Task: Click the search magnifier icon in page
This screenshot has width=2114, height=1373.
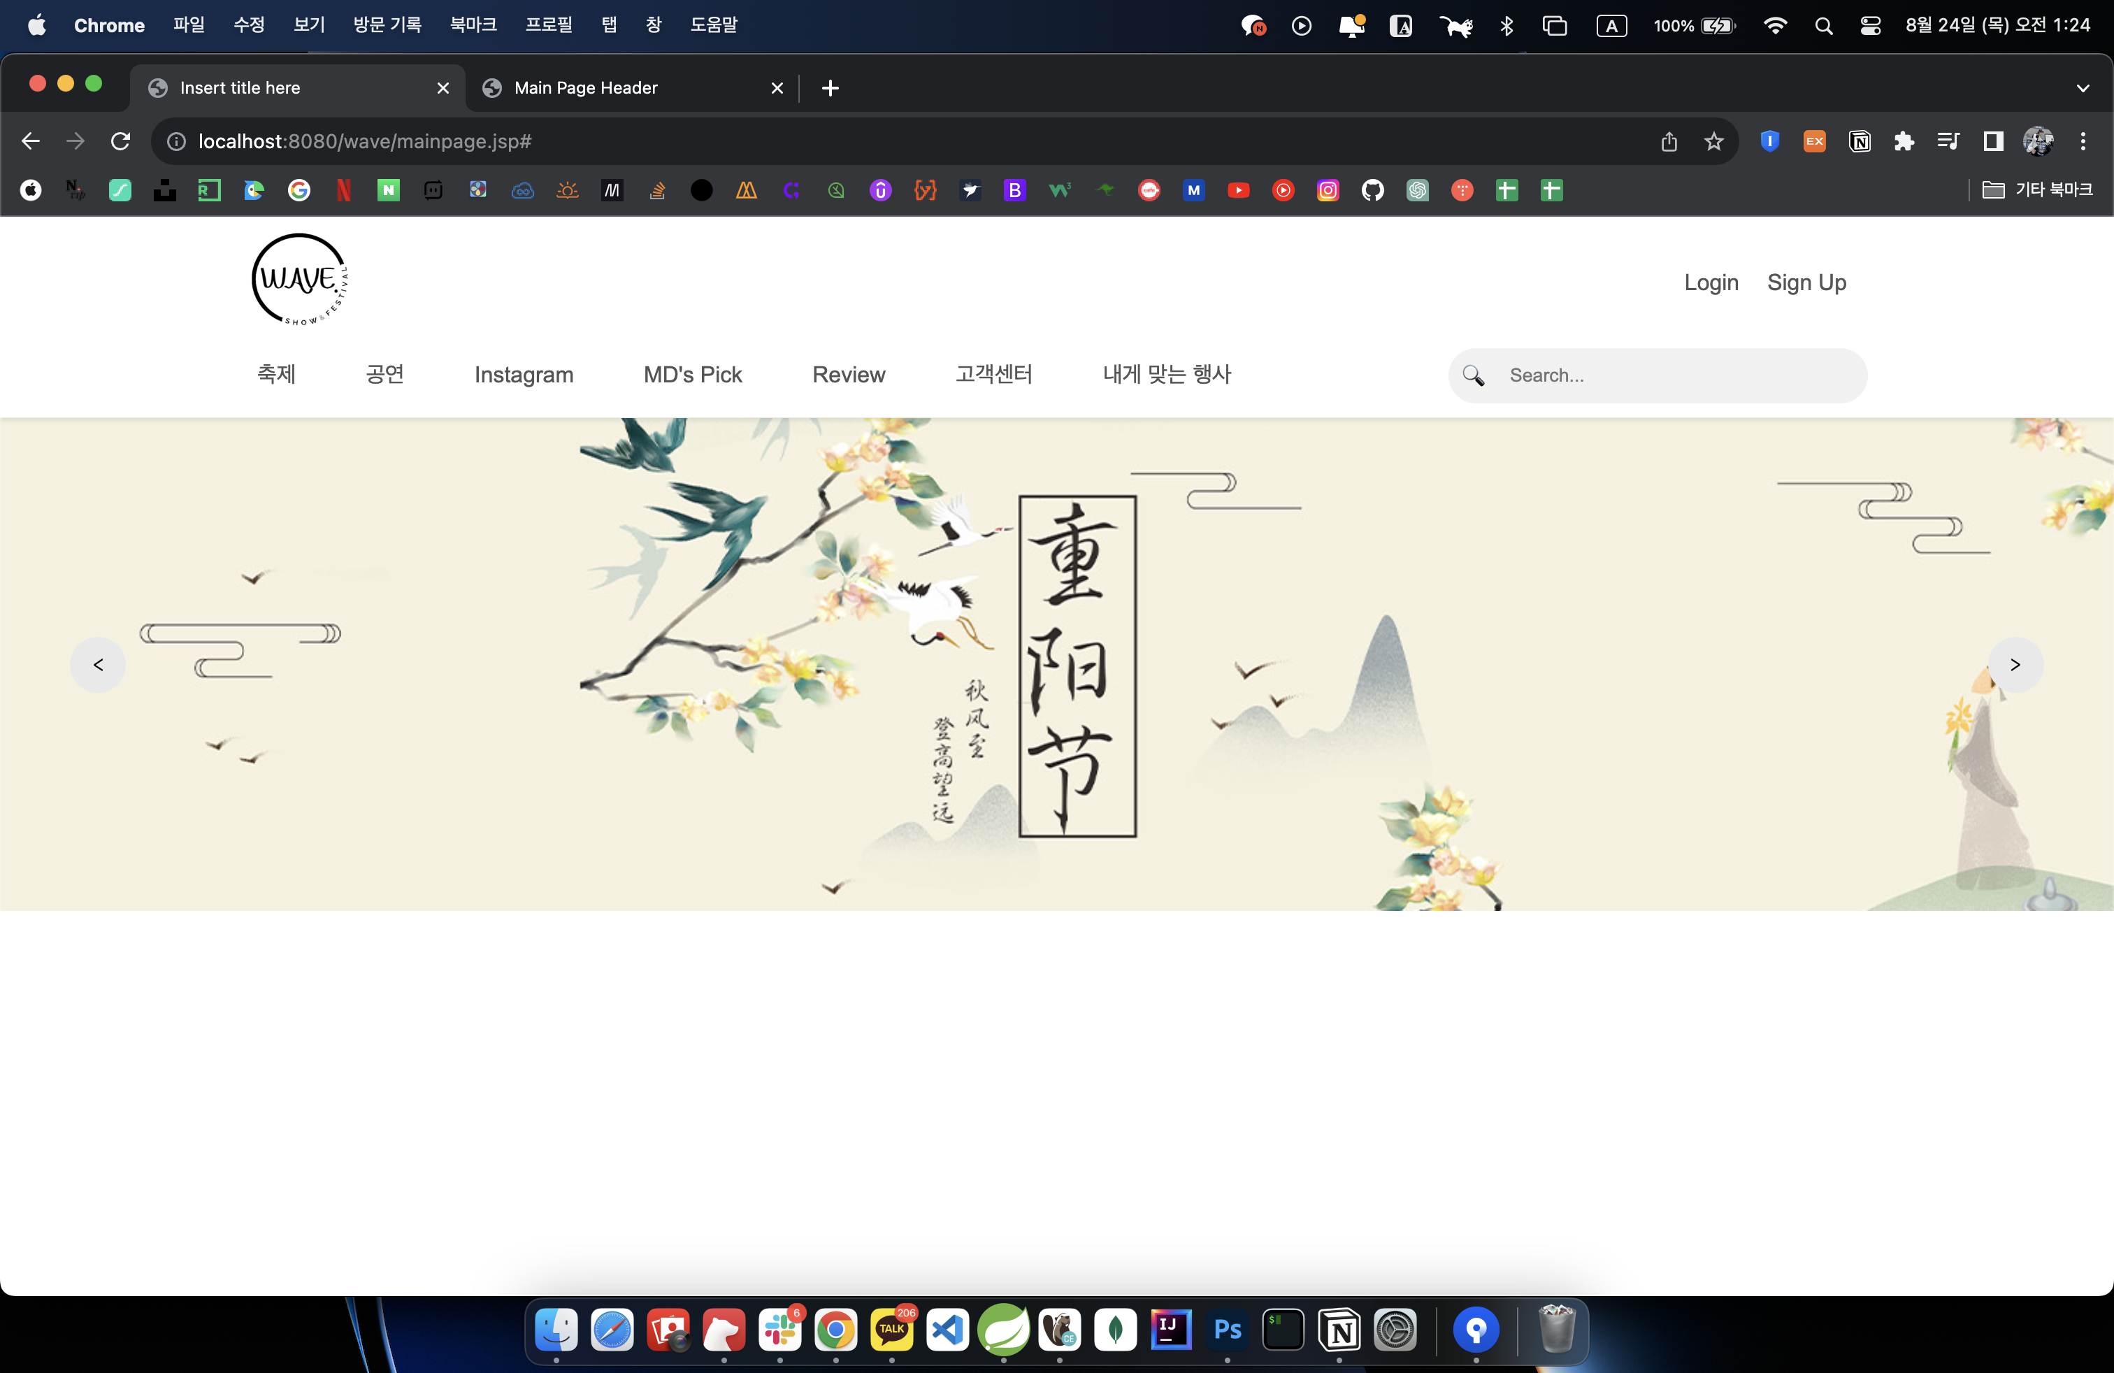Action: pos(1473,375)
